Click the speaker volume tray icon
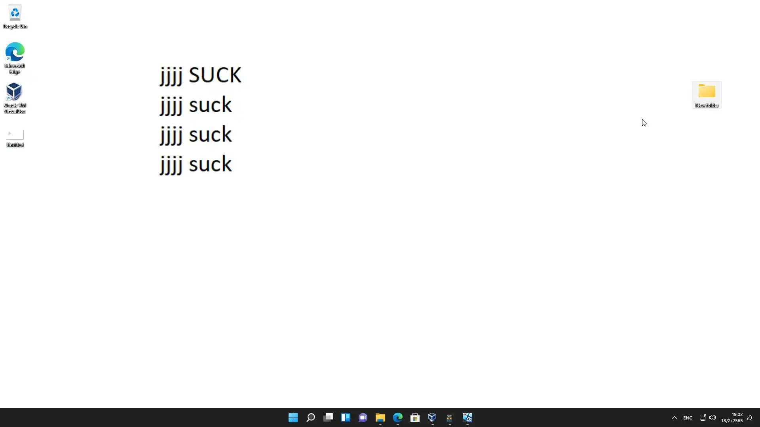The image size is (760, 427). click(x=712, y=418)
